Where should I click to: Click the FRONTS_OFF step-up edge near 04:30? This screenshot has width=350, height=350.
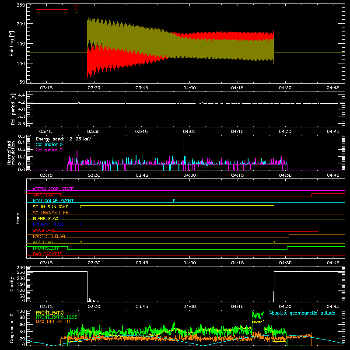[x=287, y=248]
